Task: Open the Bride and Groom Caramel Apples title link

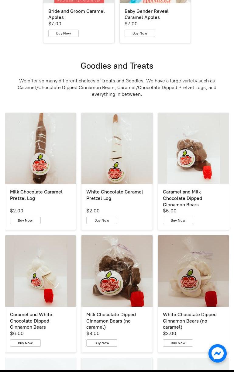Action: coord(77,14)
